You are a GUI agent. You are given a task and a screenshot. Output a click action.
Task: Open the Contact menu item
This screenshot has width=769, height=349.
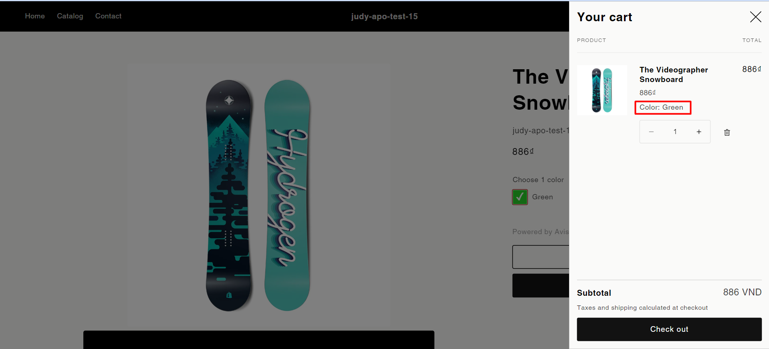[x=108, y=16]
